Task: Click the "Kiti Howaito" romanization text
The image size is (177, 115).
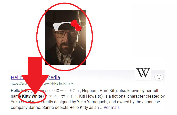Action: [x=90, y=96]
